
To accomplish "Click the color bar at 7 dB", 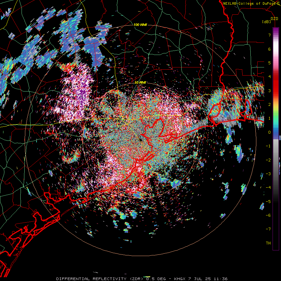I will tap(276, 35).
